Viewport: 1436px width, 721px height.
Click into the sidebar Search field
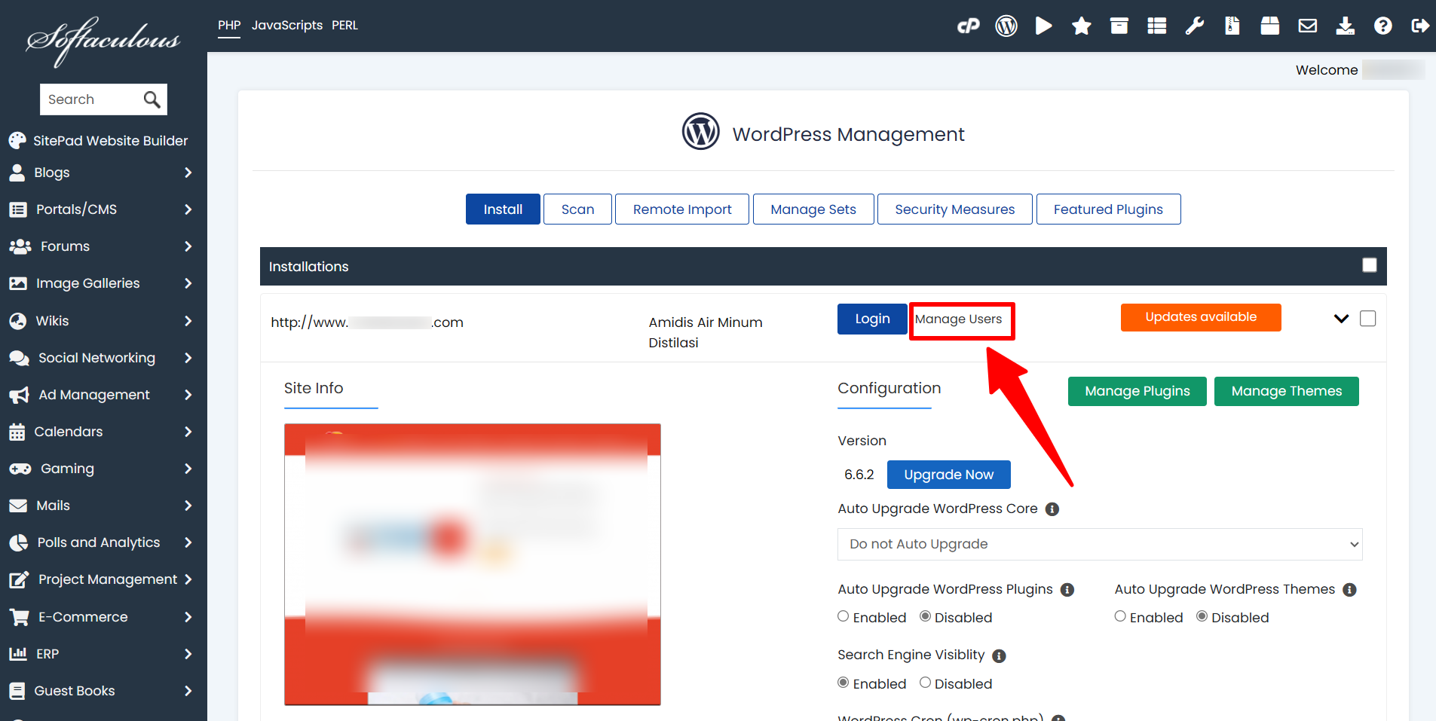90,99
